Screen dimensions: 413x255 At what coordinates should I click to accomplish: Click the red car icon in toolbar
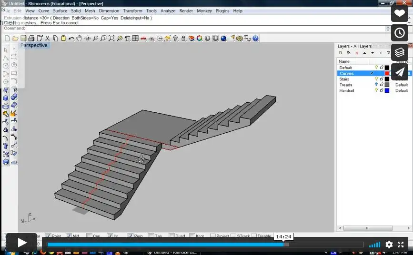(x=143, y=39)
